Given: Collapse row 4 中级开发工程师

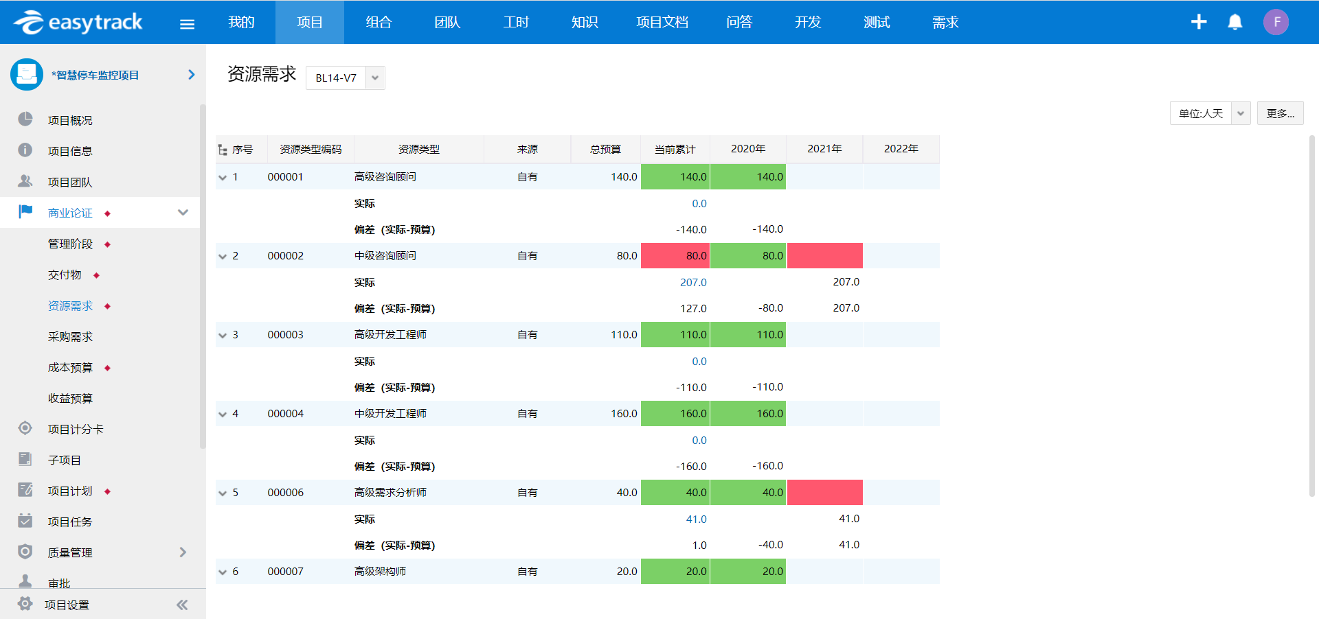Looking at the screenshot, I should tap(223, 414).
